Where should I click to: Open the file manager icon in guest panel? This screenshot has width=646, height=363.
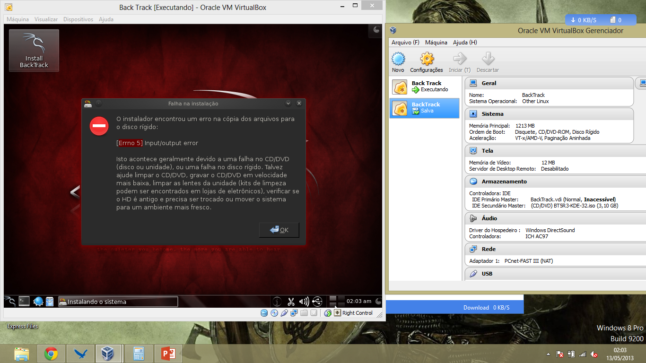[50, 301]
